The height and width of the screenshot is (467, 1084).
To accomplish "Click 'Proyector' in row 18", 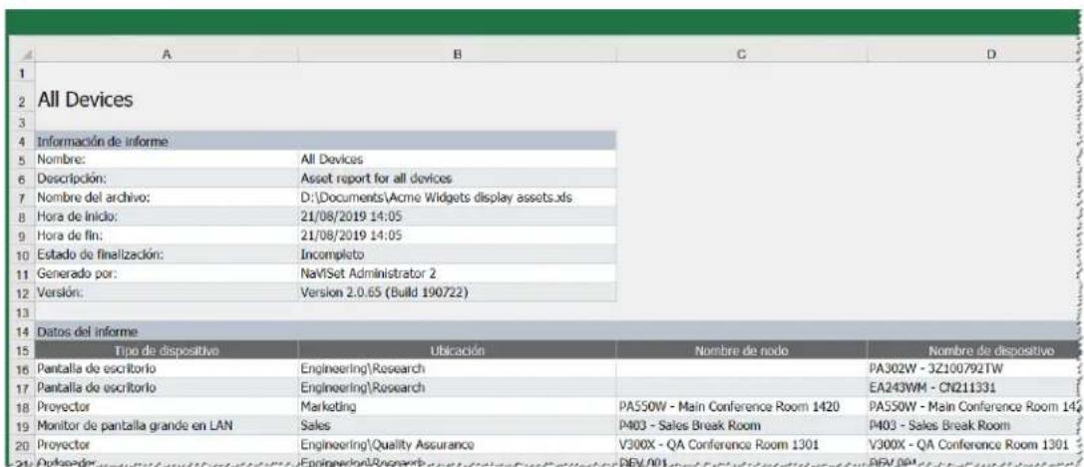I will [166, 408].
